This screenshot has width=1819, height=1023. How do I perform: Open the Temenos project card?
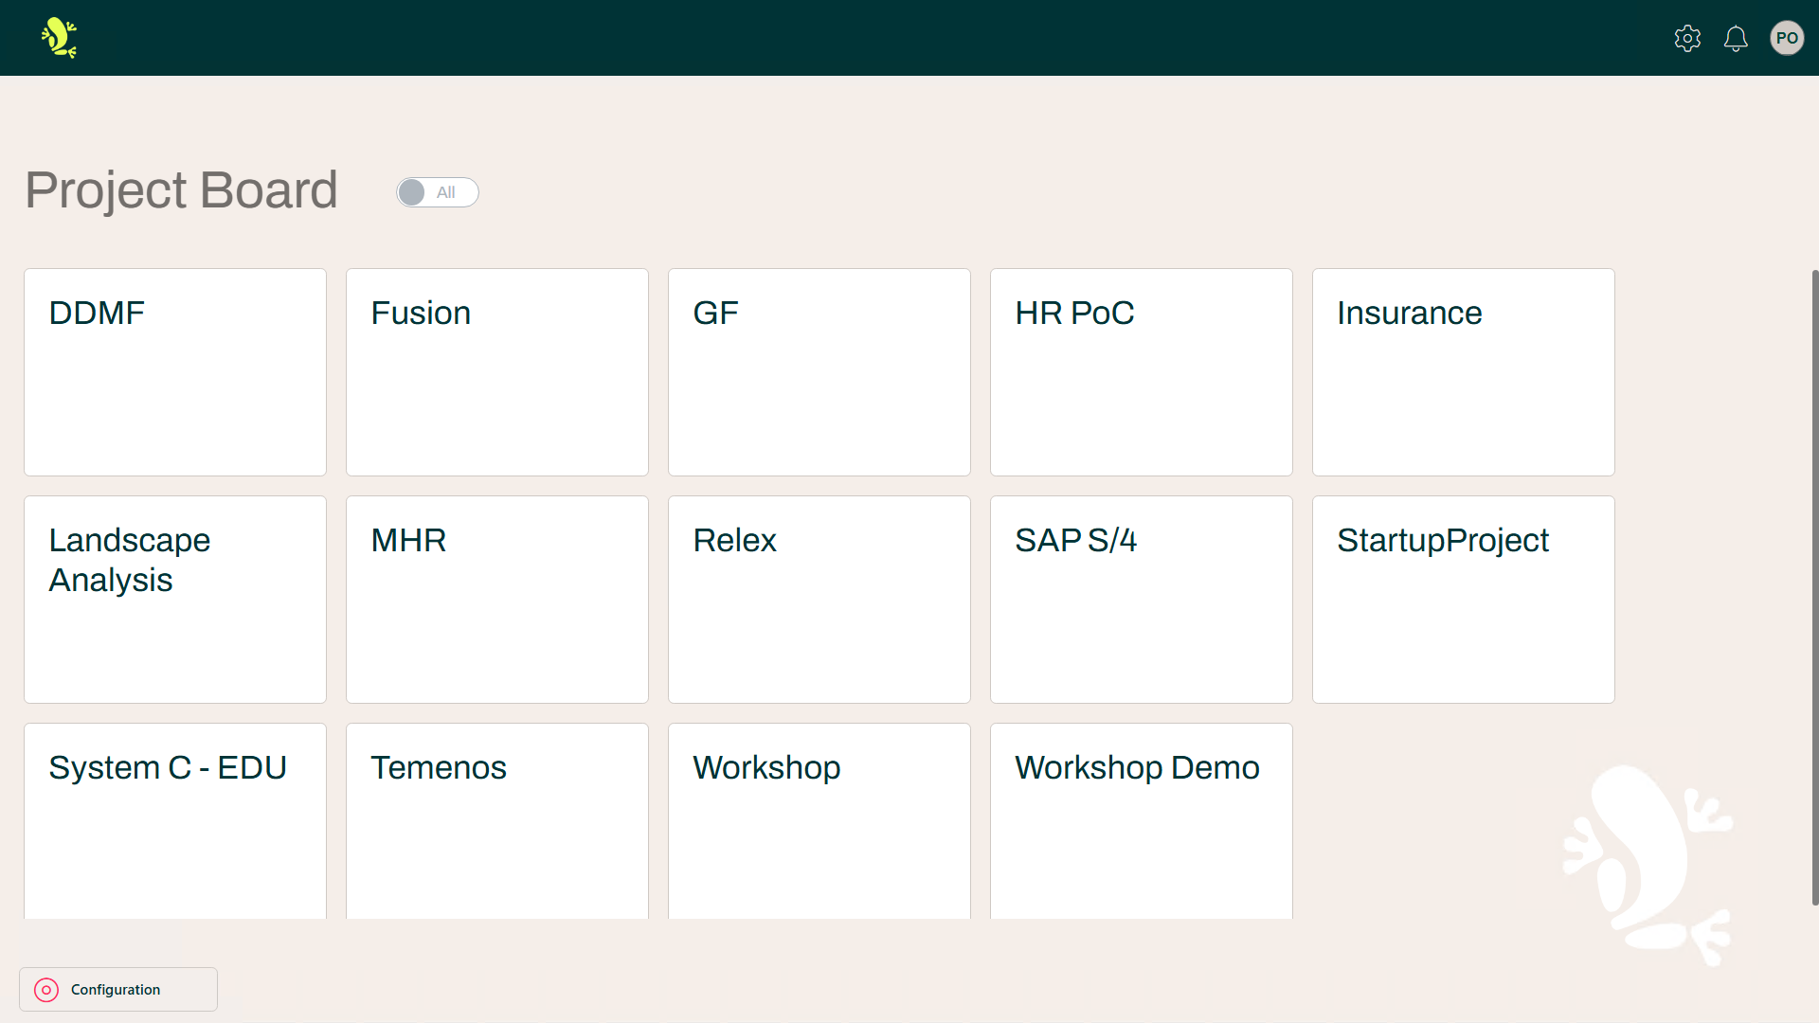click(496, 820)
